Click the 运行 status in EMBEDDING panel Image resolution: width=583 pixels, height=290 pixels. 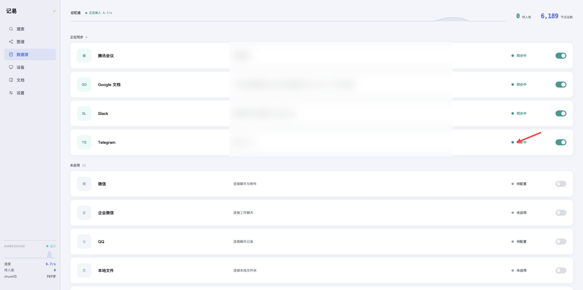(x=51, y=246)
